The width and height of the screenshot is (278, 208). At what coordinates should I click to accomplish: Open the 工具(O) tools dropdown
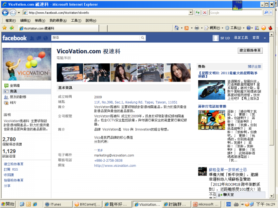235,28
